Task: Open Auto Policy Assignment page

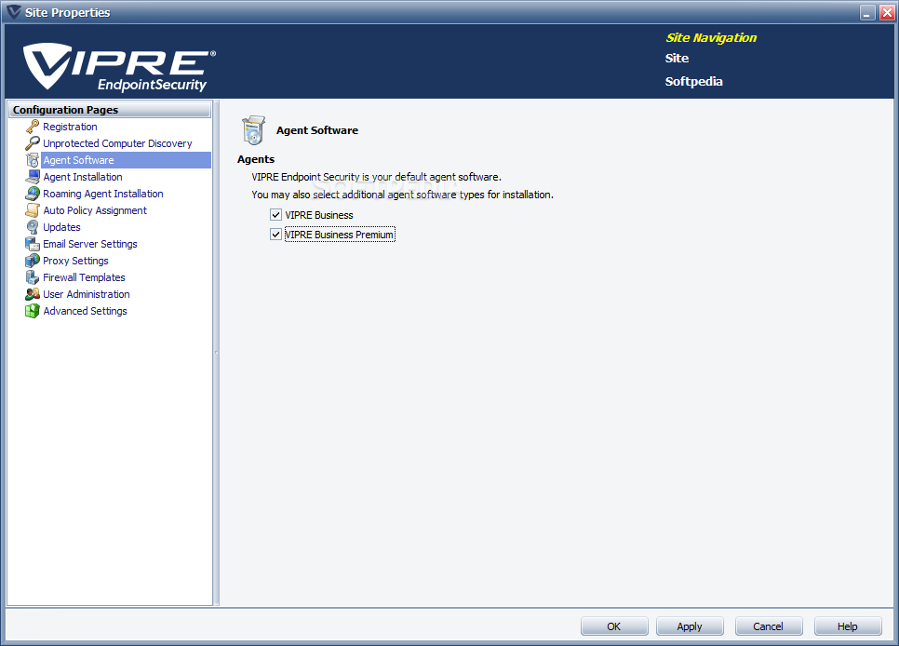Action: pos(95,210)
